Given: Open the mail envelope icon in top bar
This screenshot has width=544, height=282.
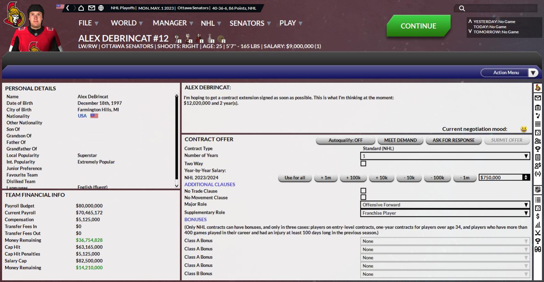Looking at the screenshot, I should (x=91, y=8).
